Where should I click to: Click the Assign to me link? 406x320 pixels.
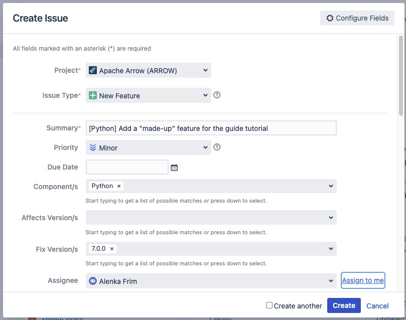(x=363, y=280)
